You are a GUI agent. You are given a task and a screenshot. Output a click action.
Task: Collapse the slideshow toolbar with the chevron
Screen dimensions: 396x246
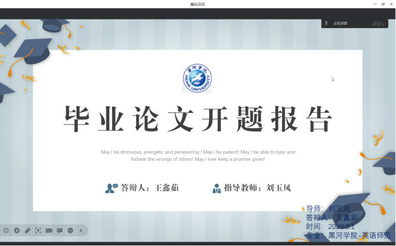point(81,231)
